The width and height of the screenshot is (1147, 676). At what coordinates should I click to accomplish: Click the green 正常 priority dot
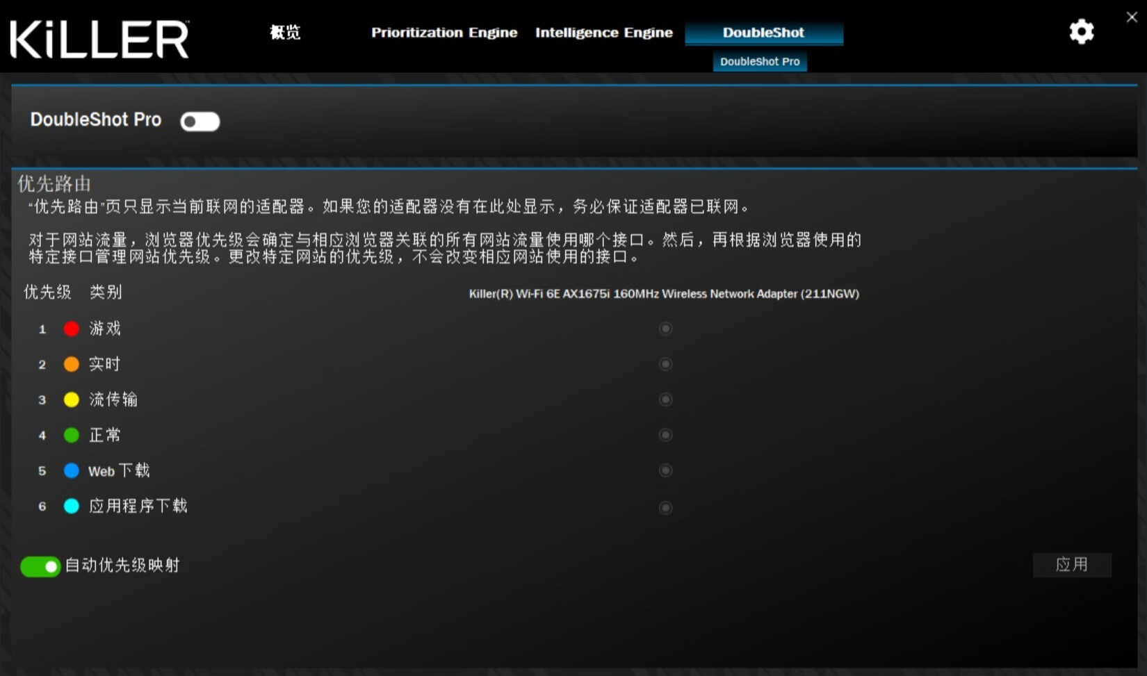pos(72,435)
